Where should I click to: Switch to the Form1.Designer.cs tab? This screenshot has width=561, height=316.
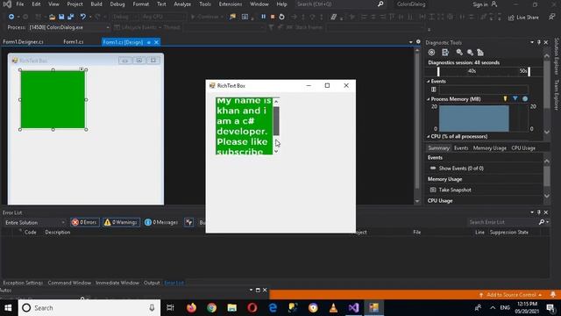pyautogui.click(x=24, y=42)
